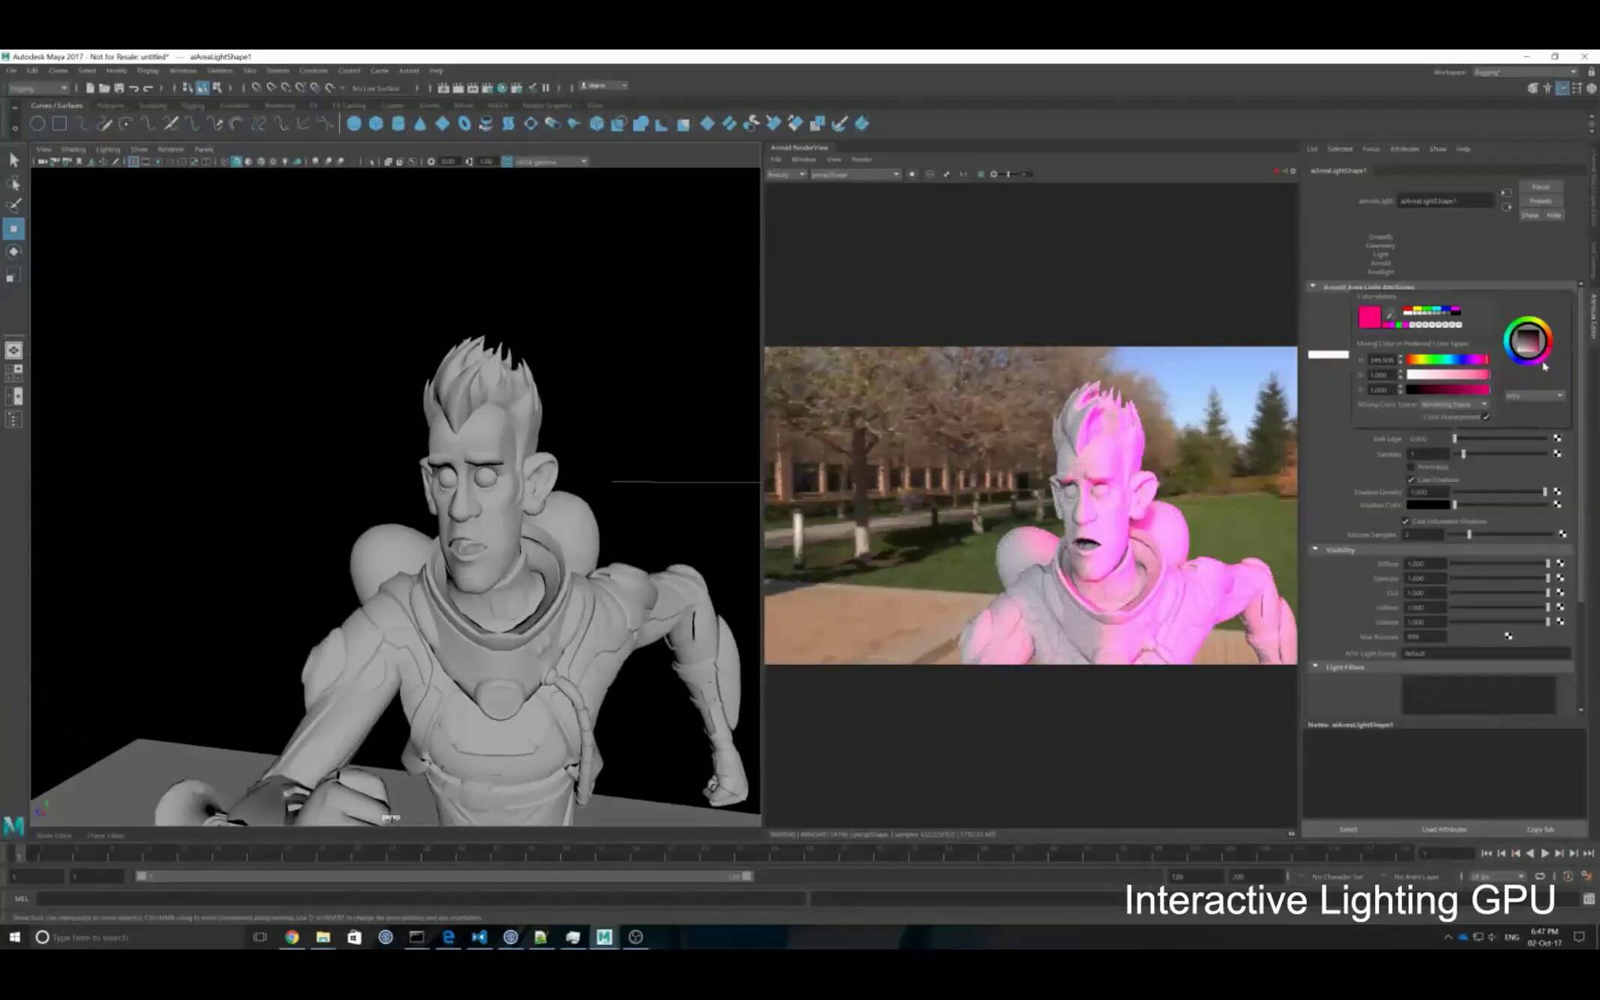Collapse the Light Filters section
This screenshot has height=1000, width=1600.
pyautogui.click(x=1315, y=666)
